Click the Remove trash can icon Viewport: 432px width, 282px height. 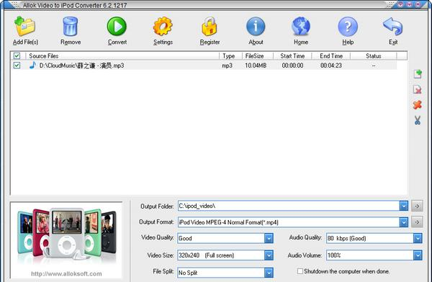click(x=71, y=27)
